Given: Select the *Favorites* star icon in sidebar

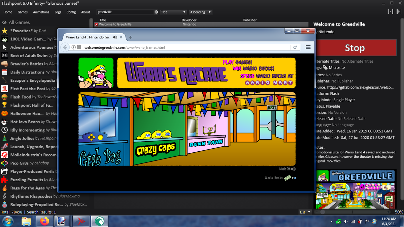Looking at the screenshot, I should coord(4,31).
